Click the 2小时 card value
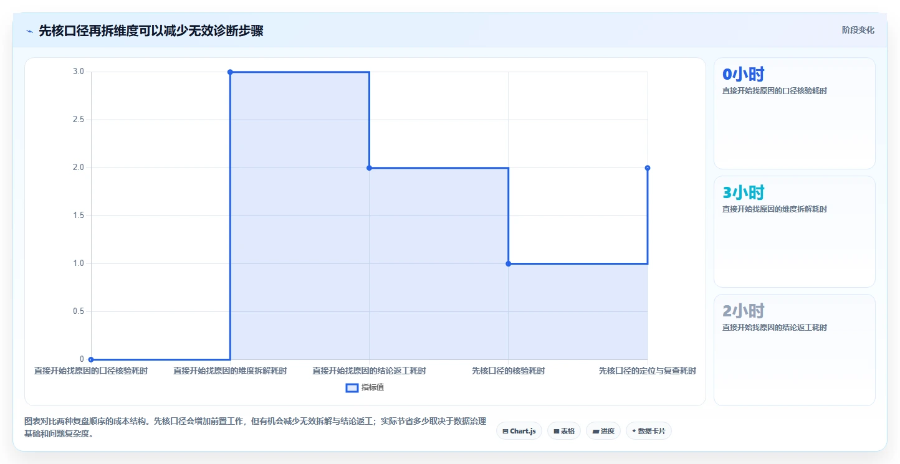This screenshot has height=464, width=900. (743, 311)
